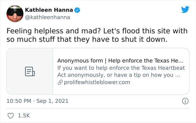Click the 10:50 PM timestamp
Screen dimensions: 196x123
[x=19, y=101]
